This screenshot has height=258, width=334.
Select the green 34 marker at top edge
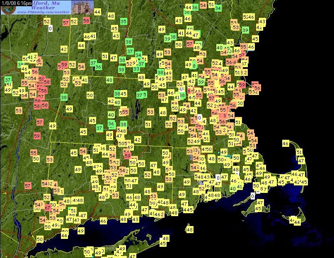click(218, 8)
